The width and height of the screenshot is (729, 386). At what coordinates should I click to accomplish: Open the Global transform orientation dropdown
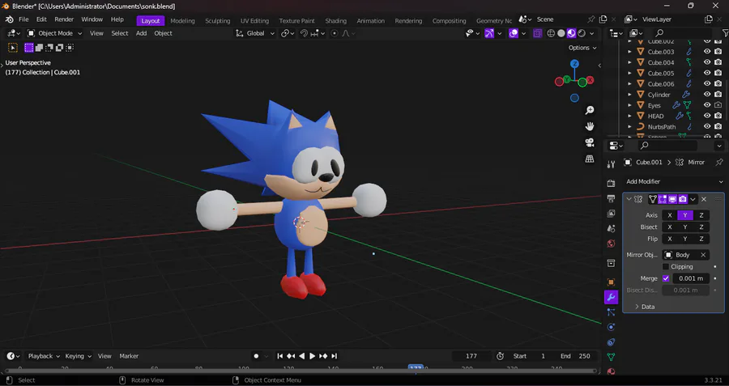(255, 33)
